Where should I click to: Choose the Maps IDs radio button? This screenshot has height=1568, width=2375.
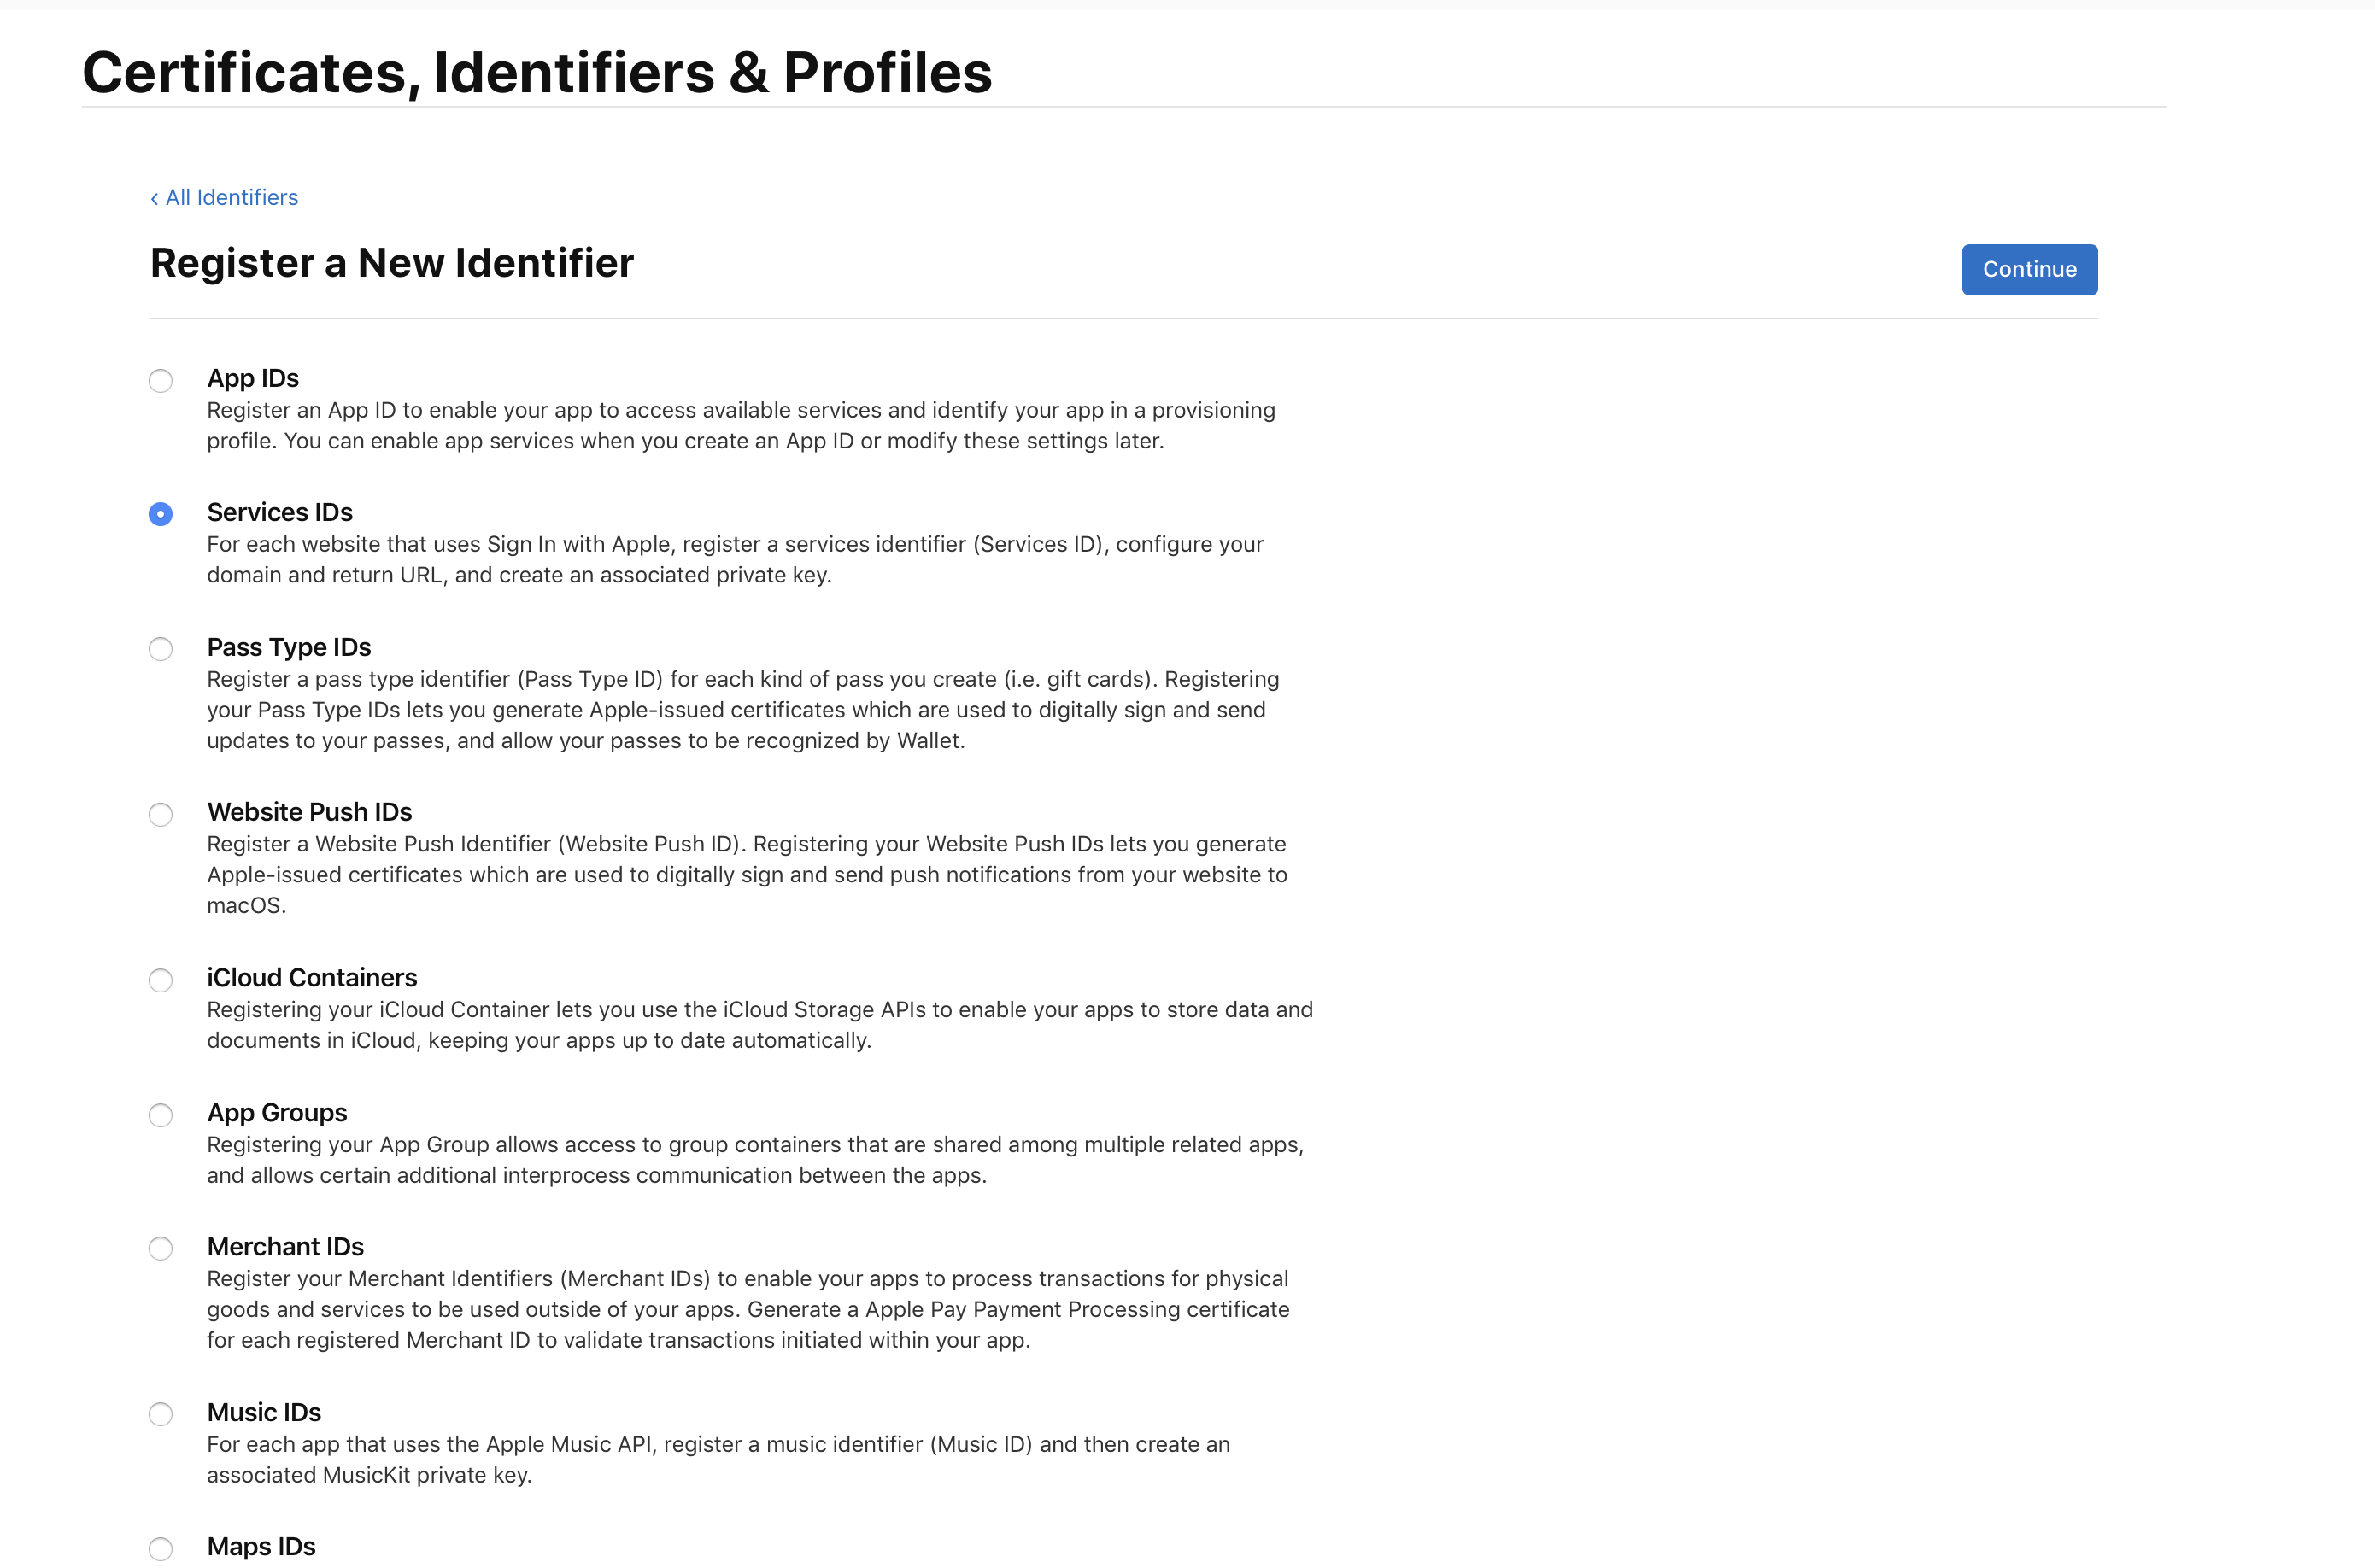tap(160, 1549)
